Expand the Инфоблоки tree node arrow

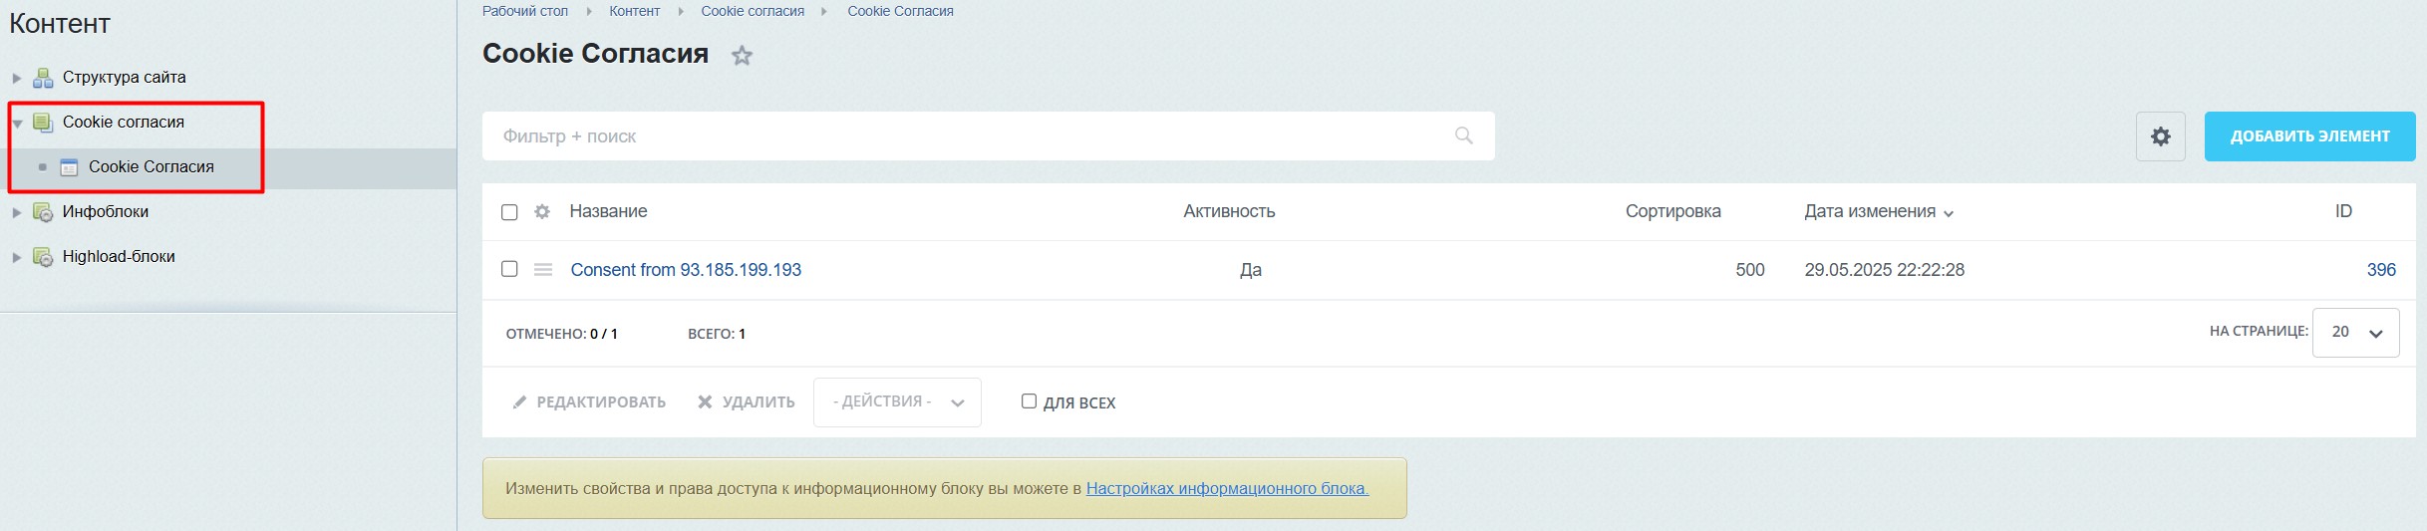17,212
